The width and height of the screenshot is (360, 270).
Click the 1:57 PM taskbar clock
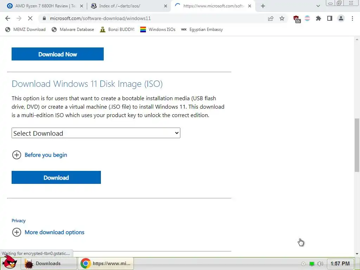coord(340,264)
